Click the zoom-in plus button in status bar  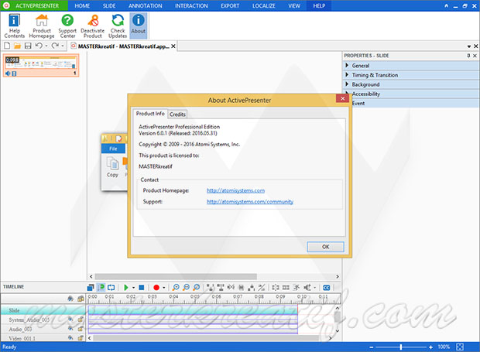click(x=430, y=347)
